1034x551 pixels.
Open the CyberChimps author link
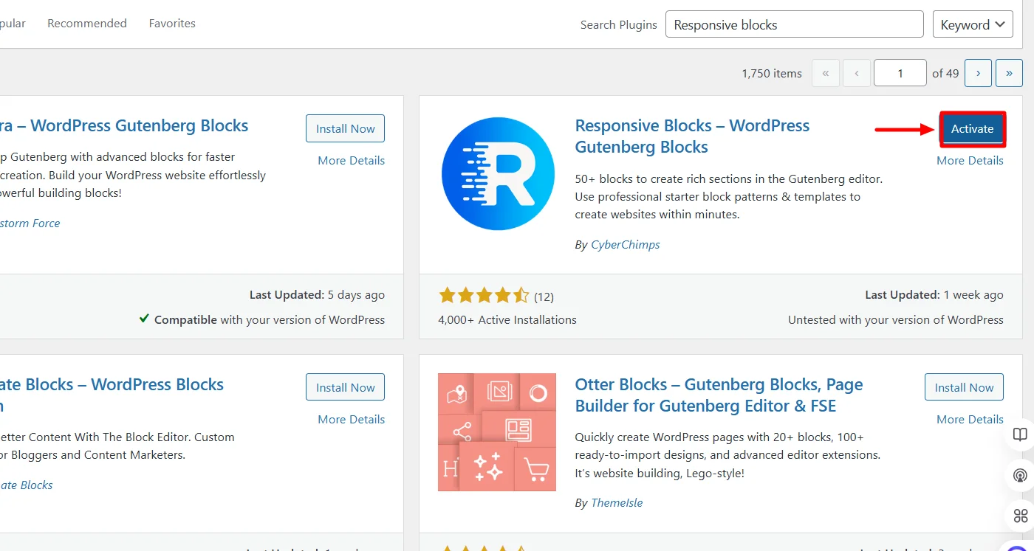pos(625,245)
